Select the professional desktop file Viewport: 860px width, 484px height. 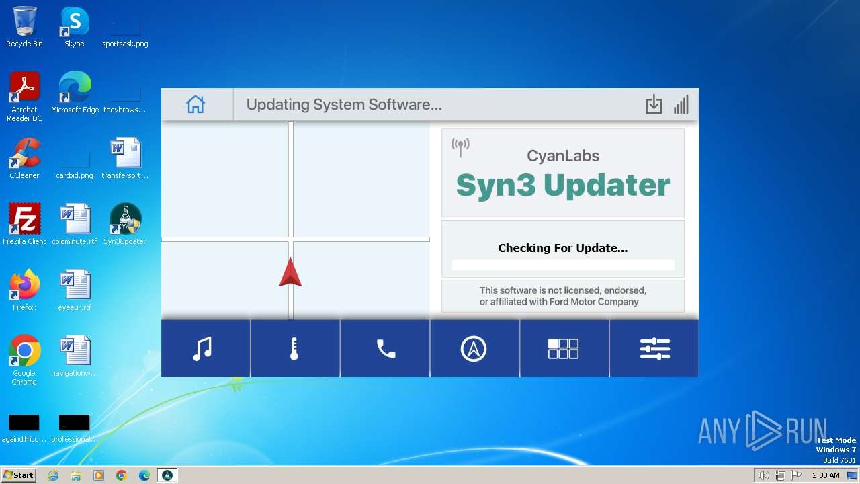coord(75,428)
